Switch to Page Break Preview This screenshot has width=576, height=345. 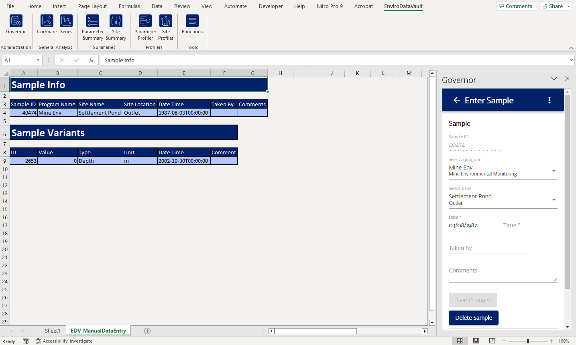tap(492, 341)
